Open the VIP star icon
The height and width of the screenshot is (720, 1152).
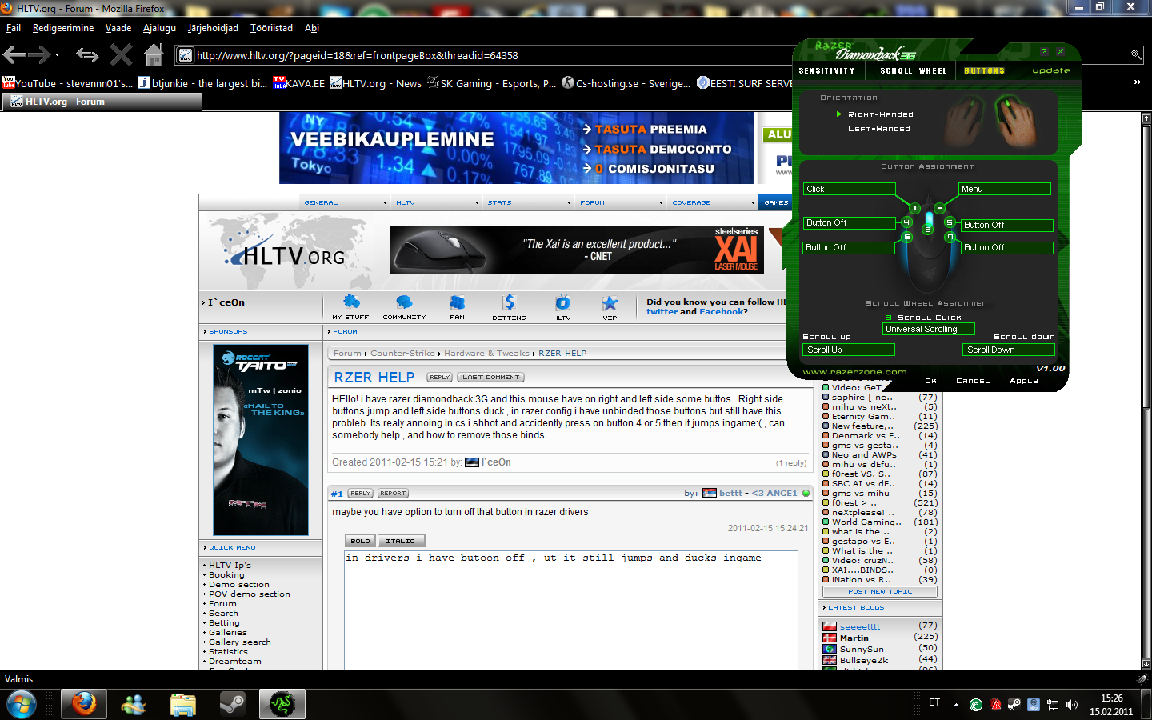[610, 302]
